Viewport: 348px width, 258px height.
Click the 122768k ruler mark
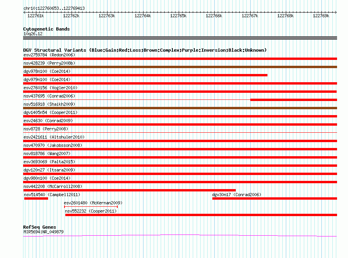285,16
